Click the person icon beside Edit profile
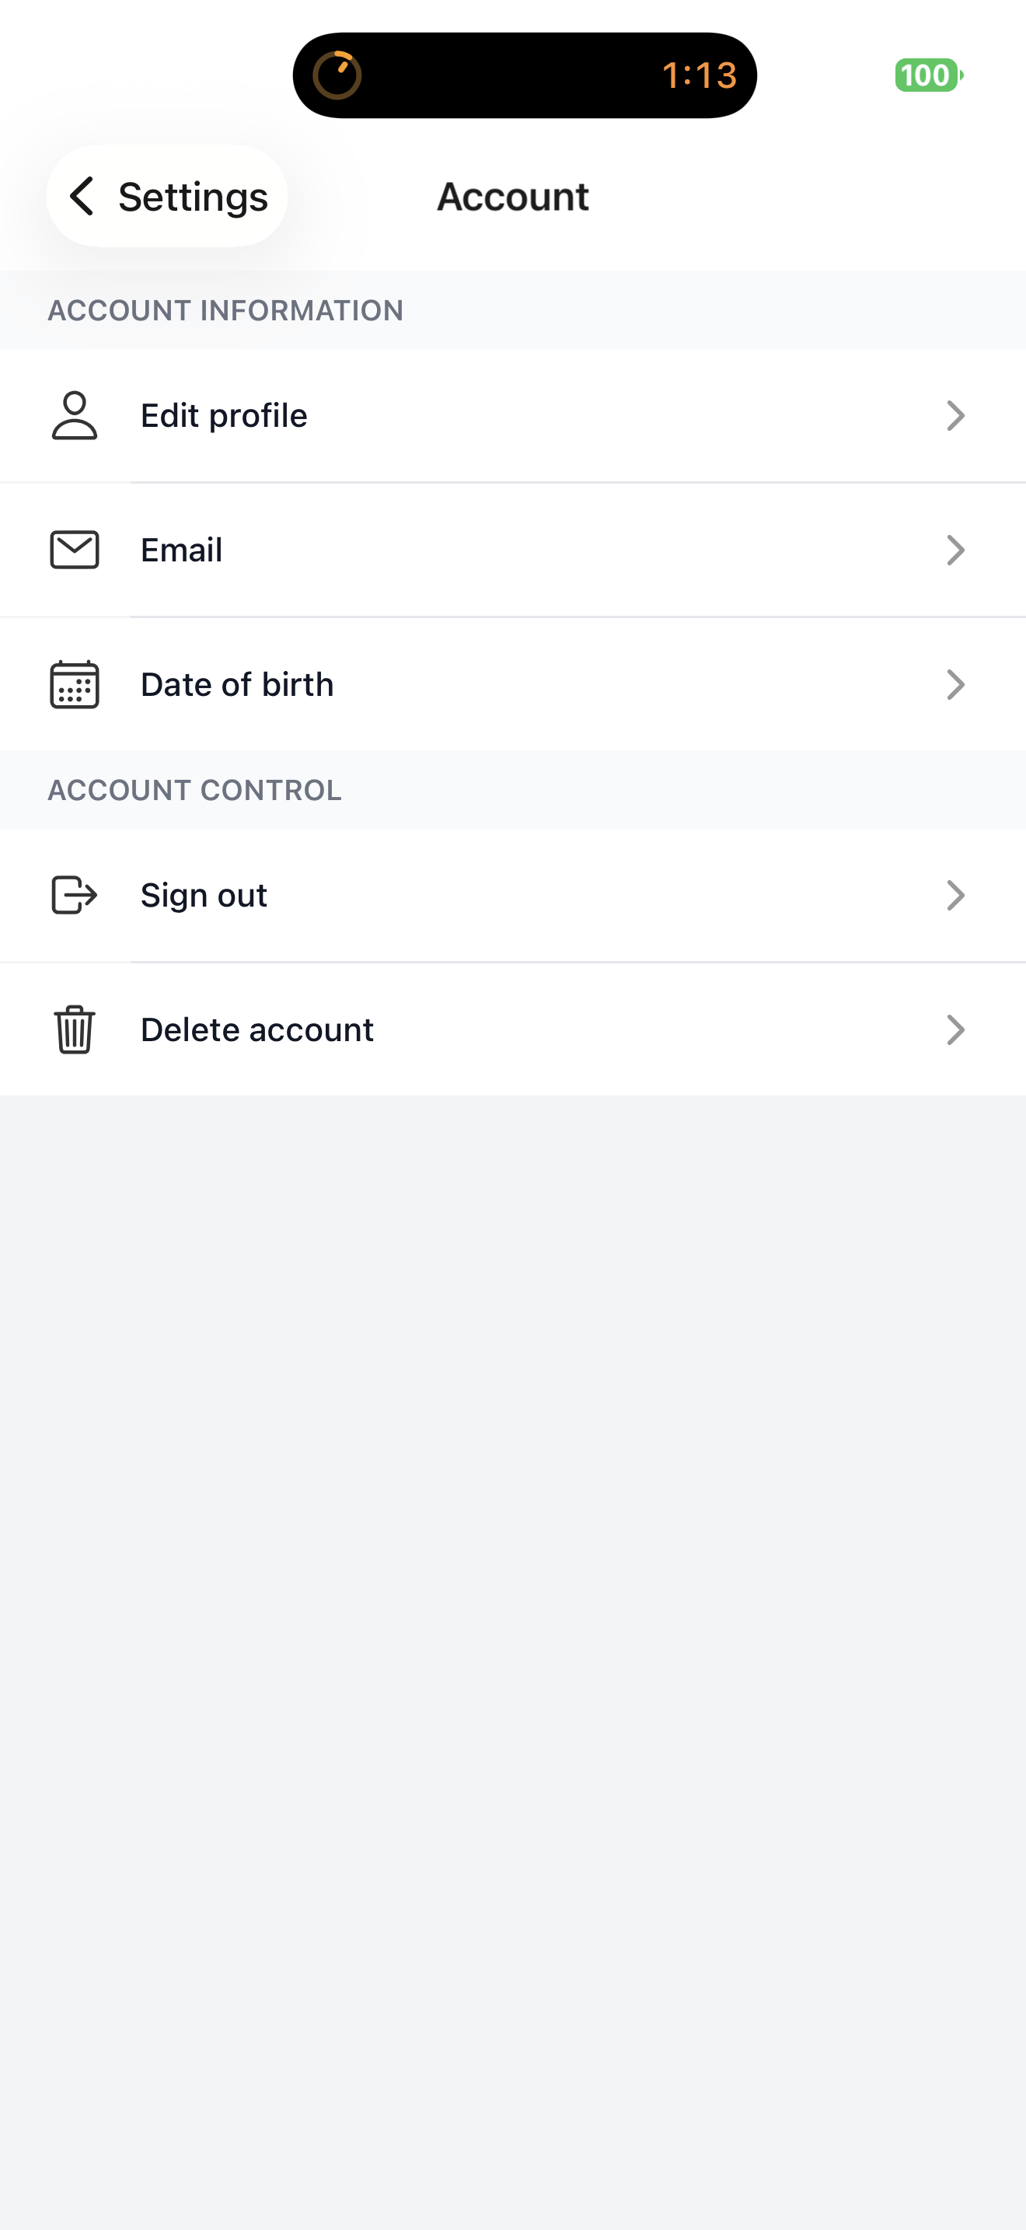 click(75, 415)
